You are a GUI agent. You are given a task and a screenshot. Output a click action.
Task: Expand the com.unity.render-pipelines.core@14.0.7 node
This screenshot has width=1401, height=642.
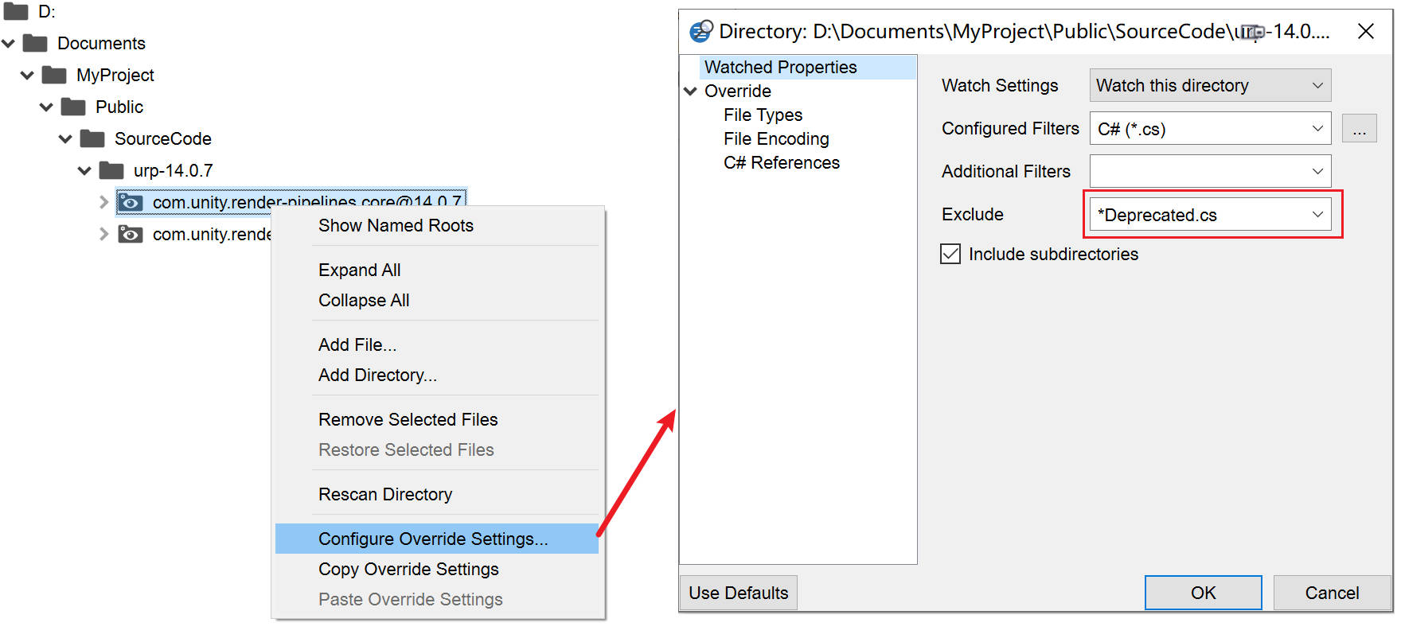[103, 202]
